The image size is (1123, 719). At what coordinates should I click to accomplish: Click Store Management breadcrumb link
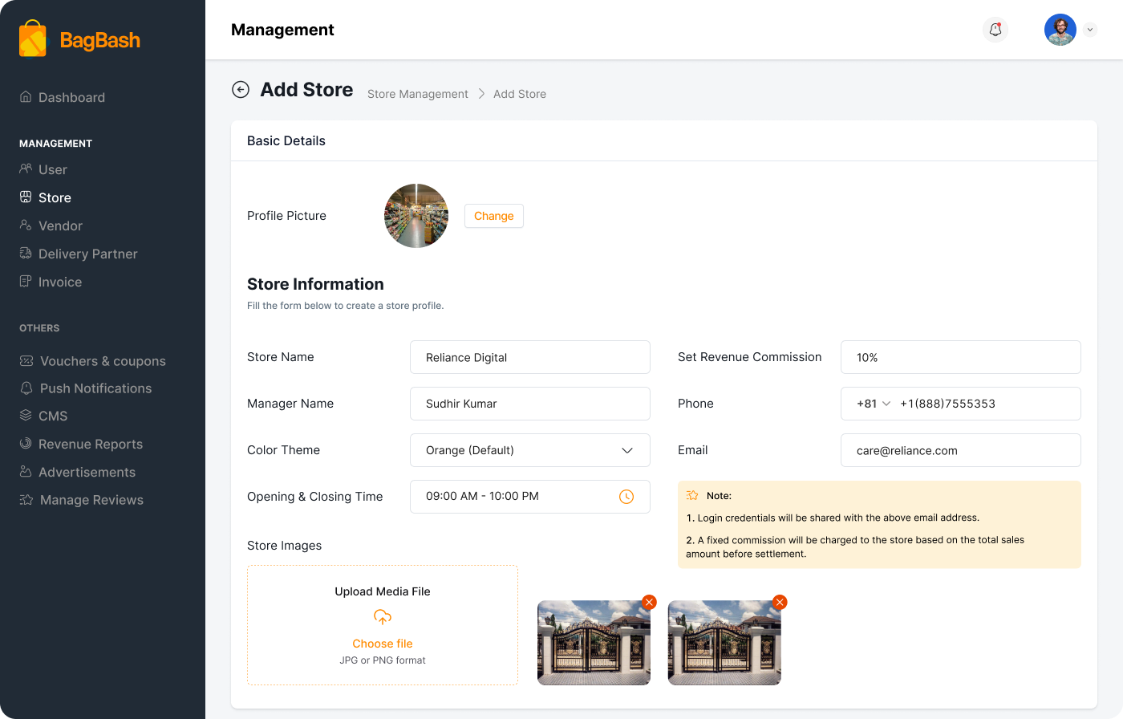coord(417,94)
